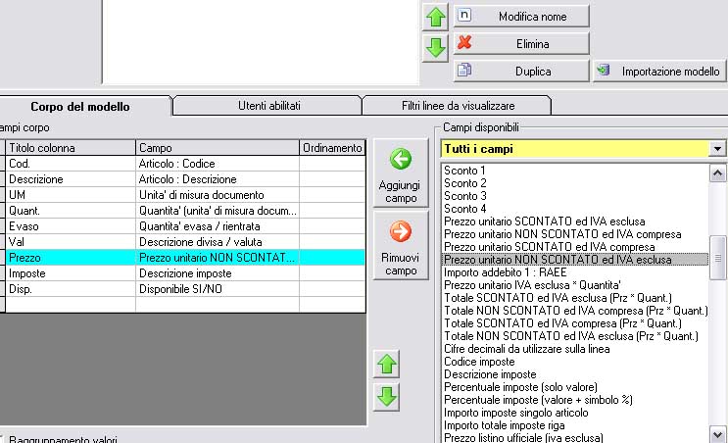Click the Duplica button
The image size is (728, 443).
[521, 71]
